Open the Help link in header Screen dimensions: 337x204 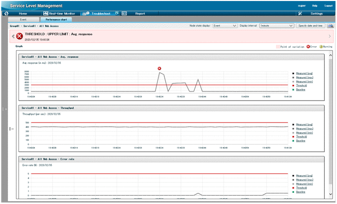tap(315, 5)
